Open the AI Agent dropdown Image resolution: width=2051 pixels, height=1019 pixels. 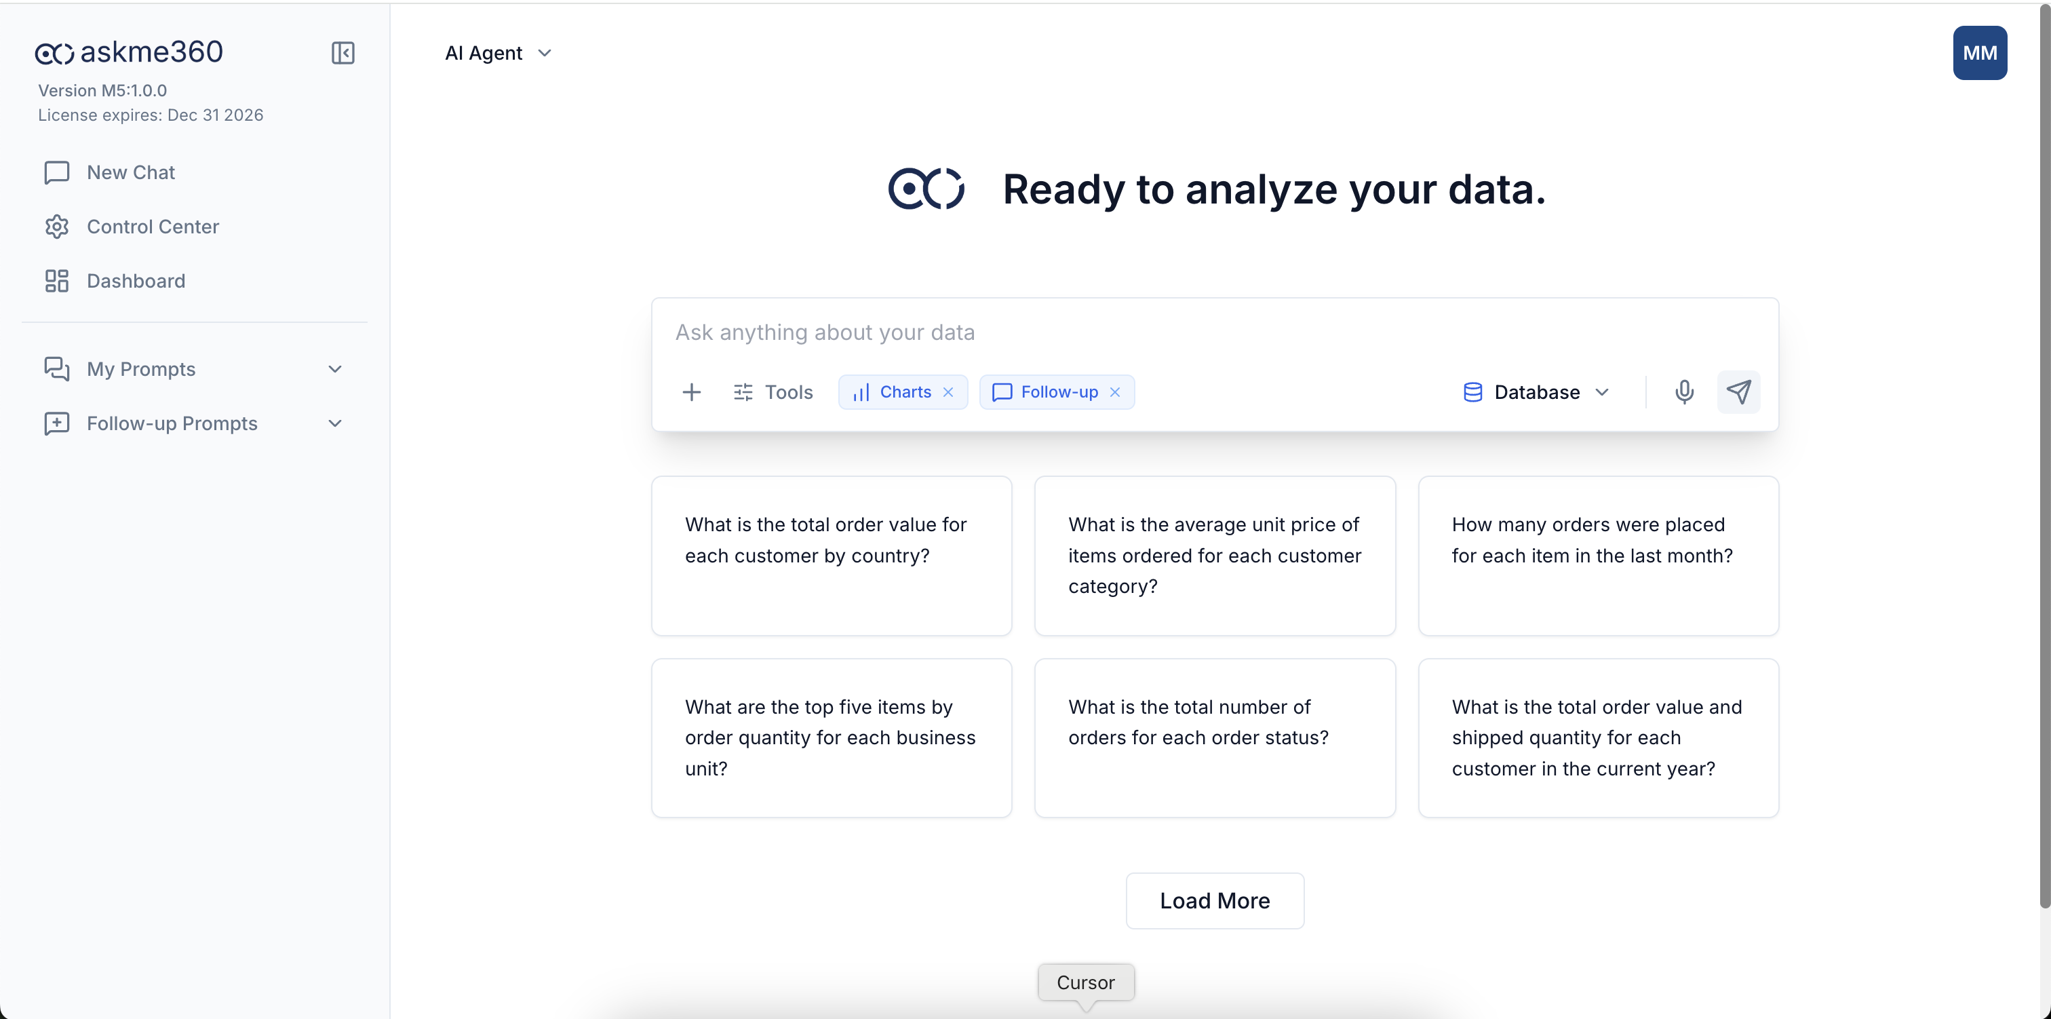pos(498,54)
